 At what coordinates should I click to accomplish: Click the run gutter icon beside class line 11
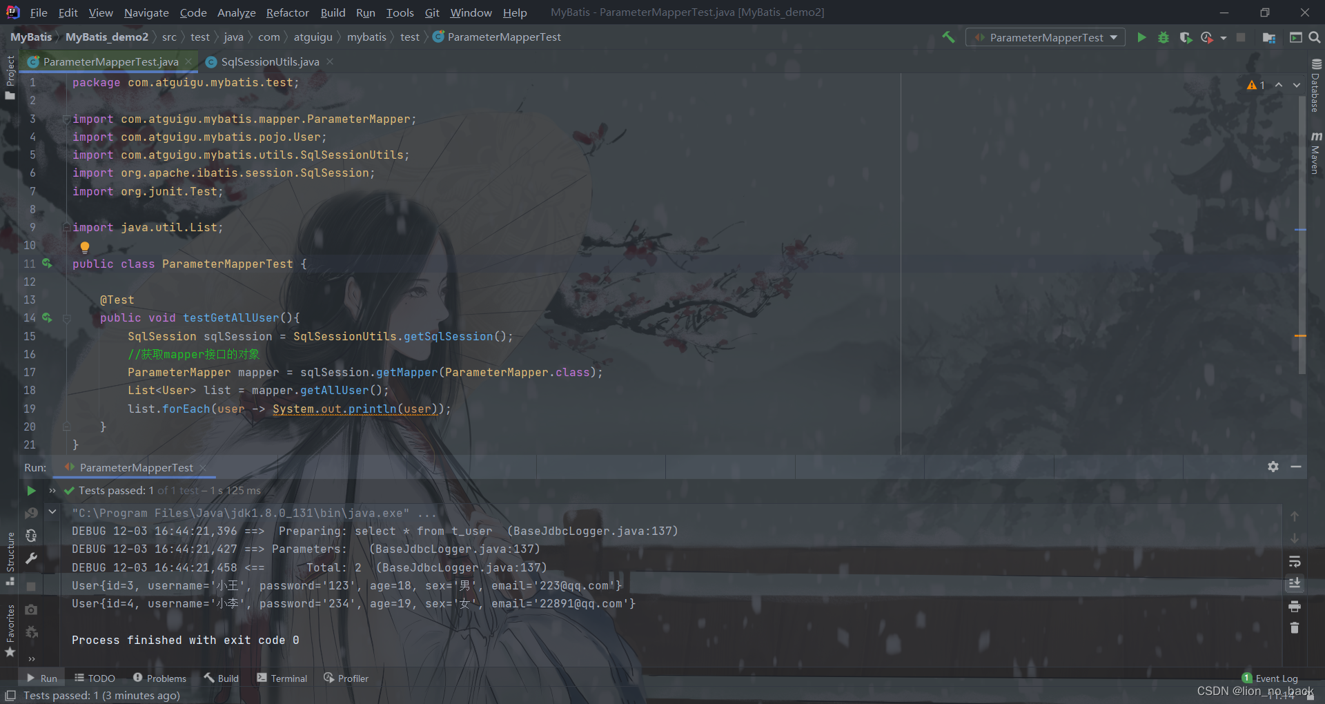click(x=47, y=263)
